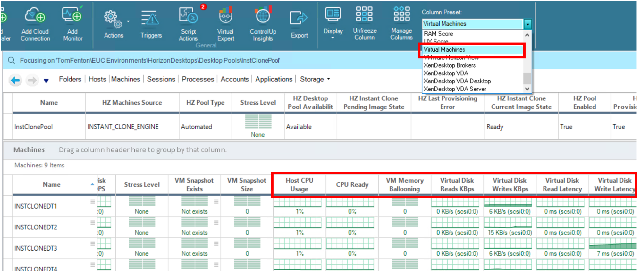Open the Manage Columns icon
Viewport: 641px width, 273px height.
coord(402,14)
